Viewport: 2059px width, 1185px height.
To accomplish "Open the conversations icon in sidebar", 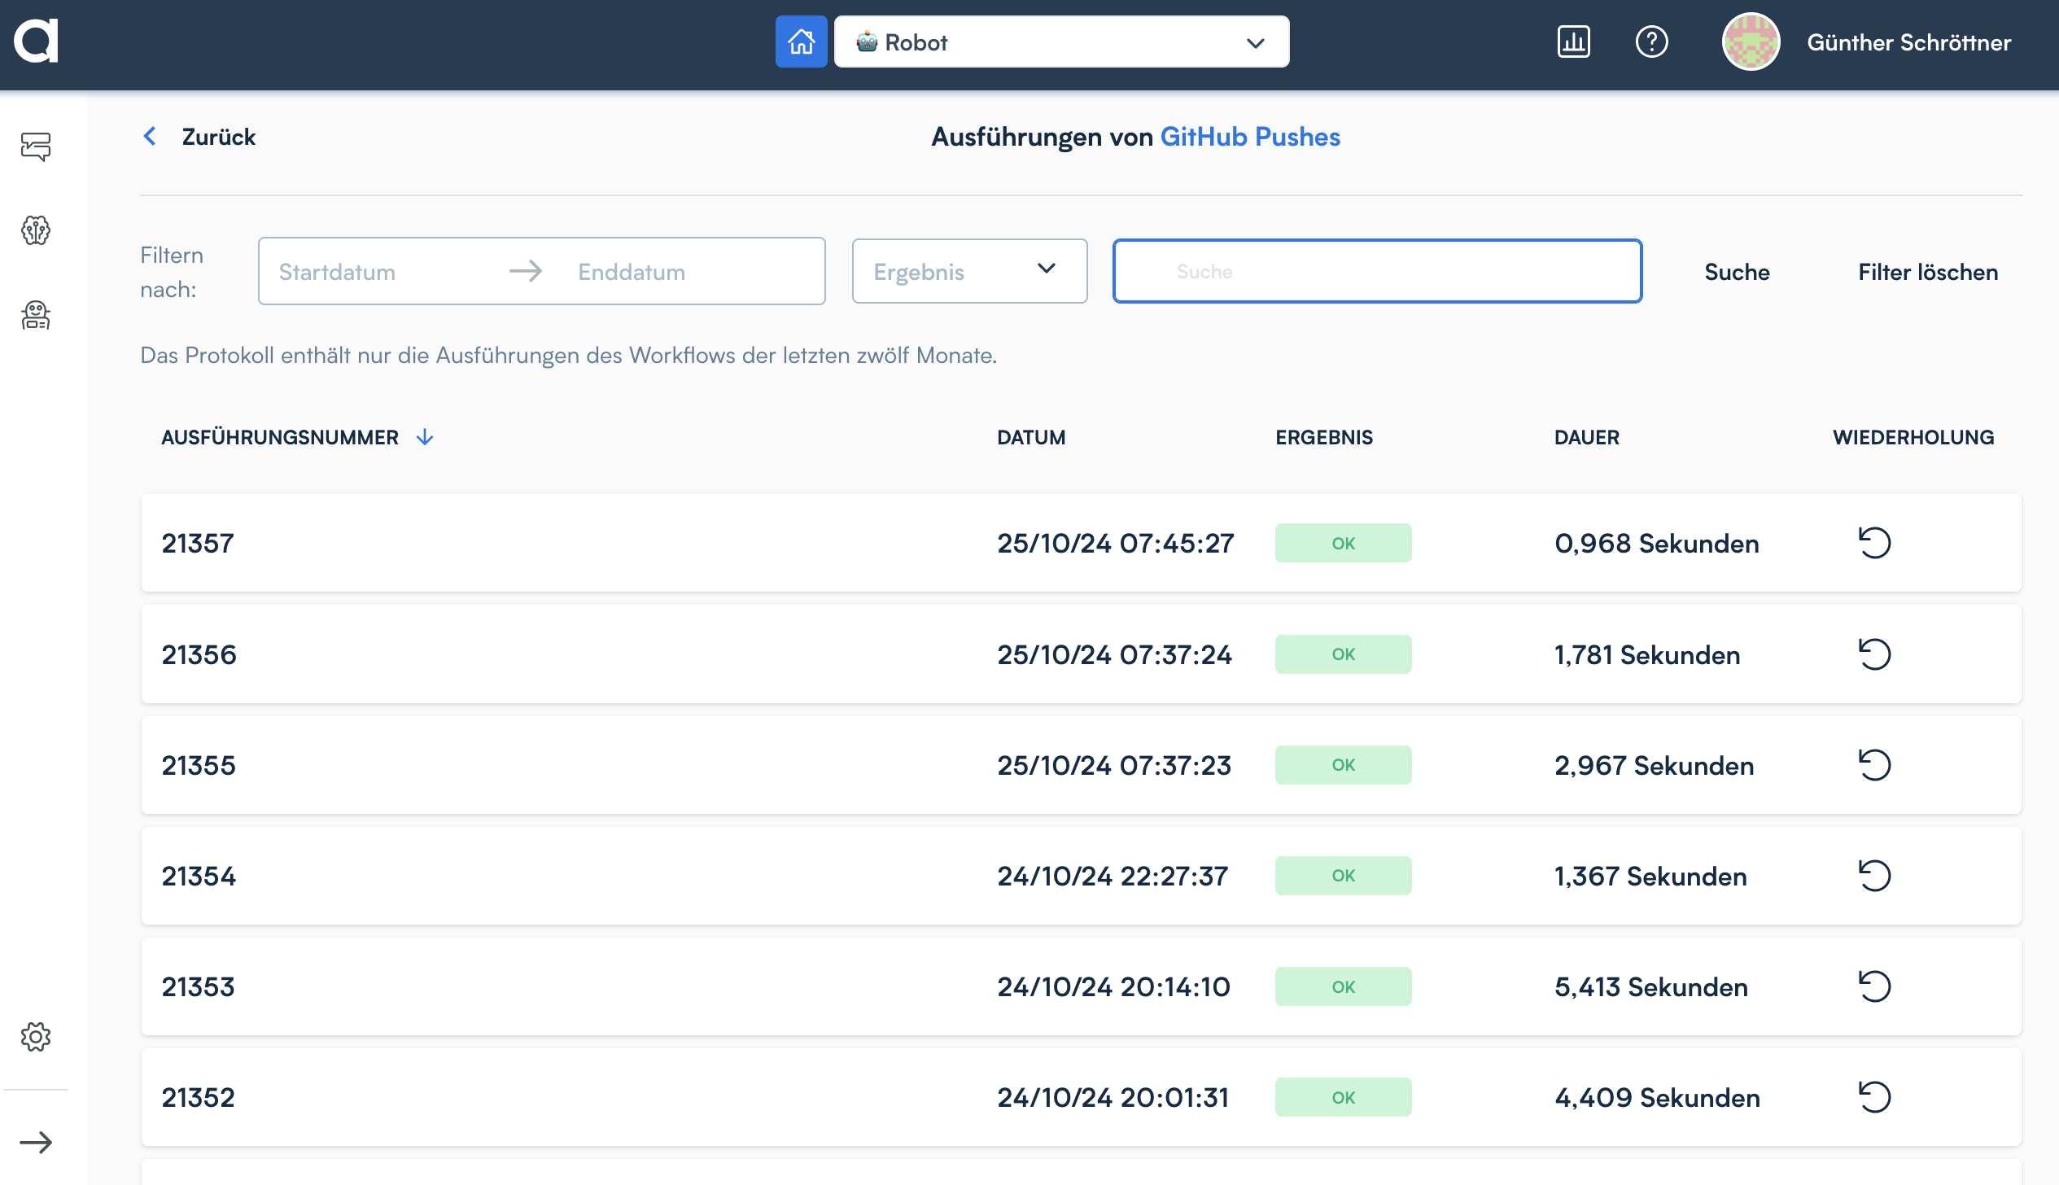I will [x=36, y=146].
